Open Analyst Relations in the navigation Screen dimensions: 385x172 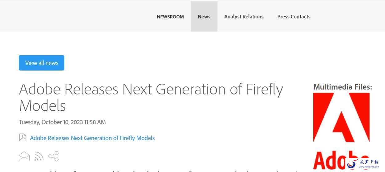click(x=244, y=17)
